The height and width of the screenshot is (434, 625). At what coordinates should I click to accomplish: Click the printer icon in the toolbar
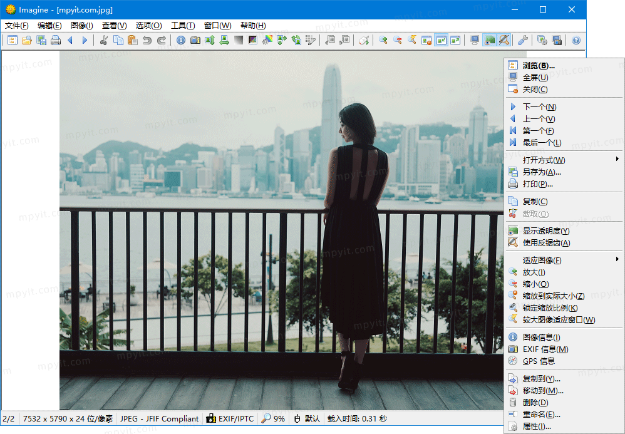(56, 40)
